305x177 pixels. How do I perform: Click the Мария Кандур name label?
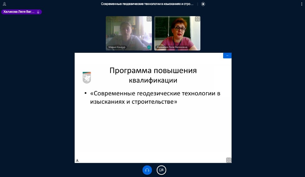(117, 47)
